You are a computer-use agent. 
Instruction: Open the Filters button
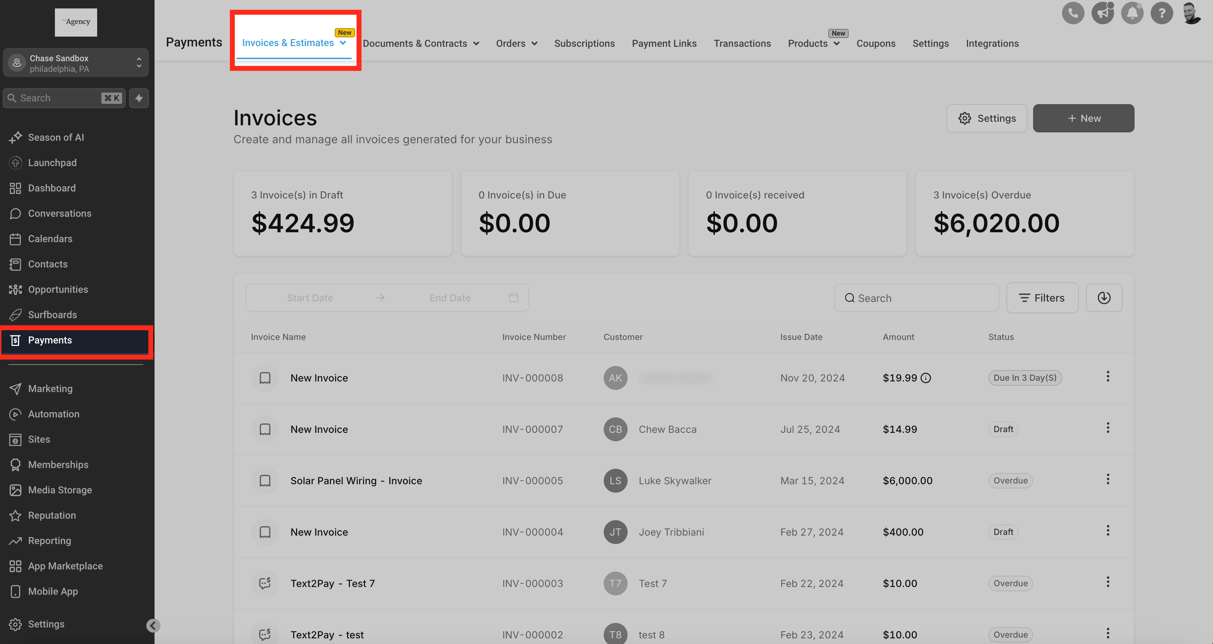click(x=1042, y=298)
